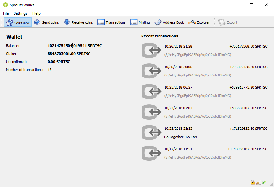Image resolution: width=274 pixels, height=187 pixels.
Task: Click the 'Go Together, Go Far!' transaction label
Action: pyautogui.click(x=180, y=137)
